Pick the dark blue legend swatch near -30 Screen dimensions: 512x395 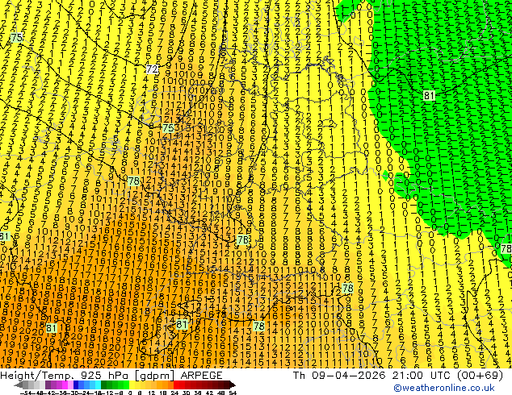tap(76, 385)
